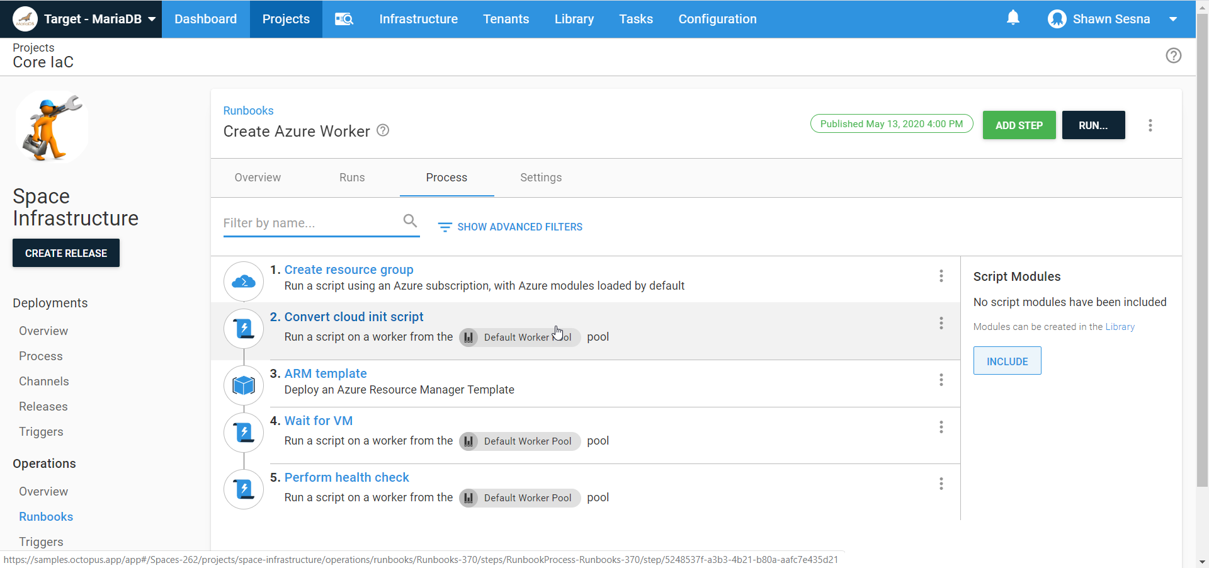This screenshot has width=1209, height=568.
Task: Click the Filter by name input field
Action: [309, 223]
